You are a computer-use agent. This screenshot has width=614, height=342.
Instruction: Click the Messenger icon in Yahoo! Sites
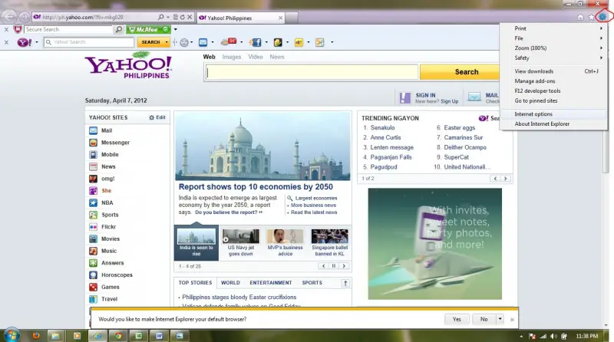93,143
